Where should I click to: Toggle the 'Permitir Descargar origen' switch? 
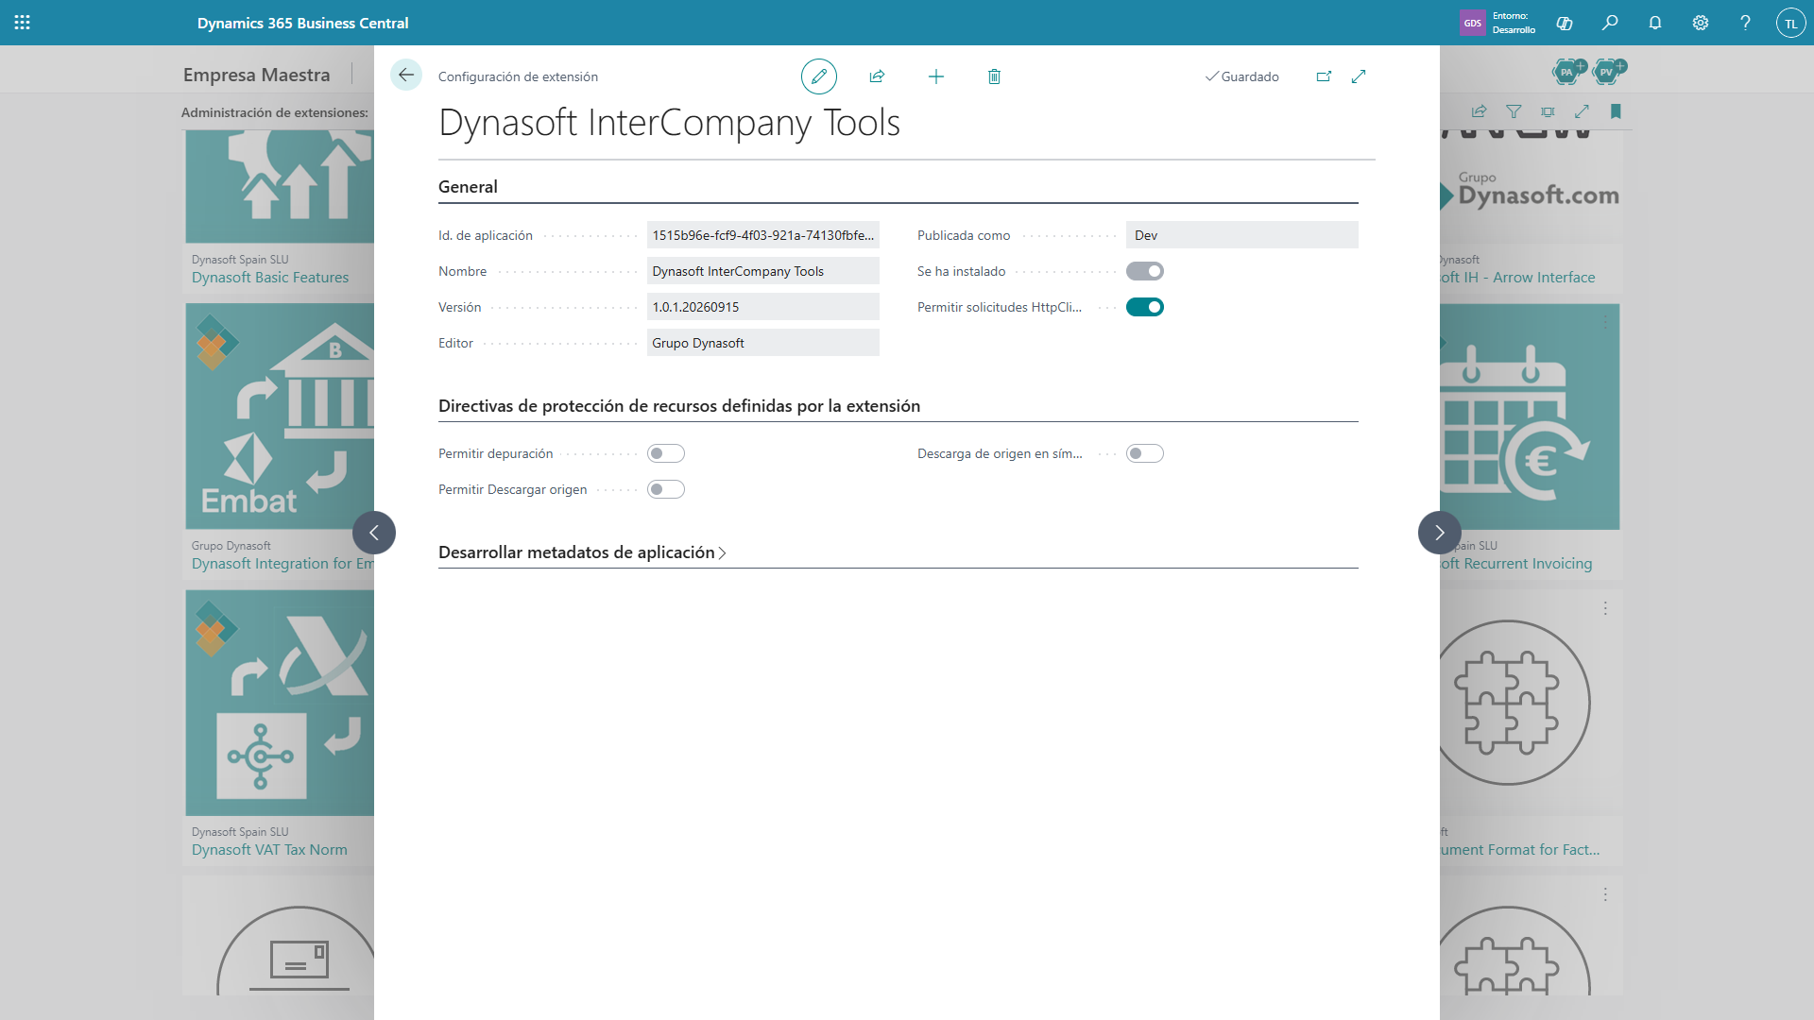666,489
